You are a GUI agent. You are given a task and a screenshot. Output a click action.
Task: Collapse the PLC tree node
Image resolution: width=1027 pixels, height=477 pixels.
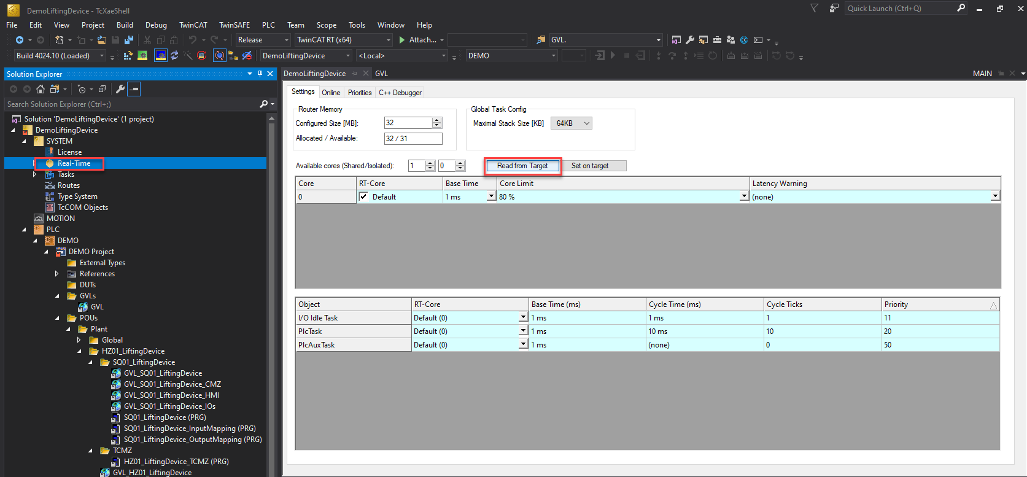coord(24,230)
